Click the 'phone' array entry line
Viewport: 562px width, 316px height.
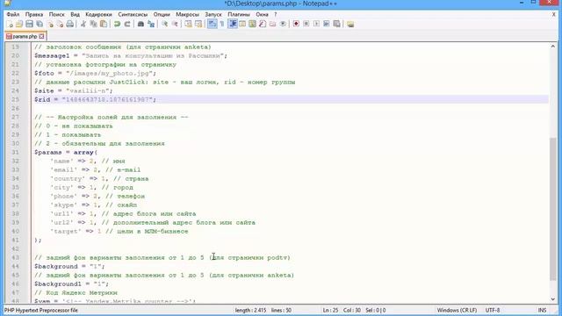[97, 196]
